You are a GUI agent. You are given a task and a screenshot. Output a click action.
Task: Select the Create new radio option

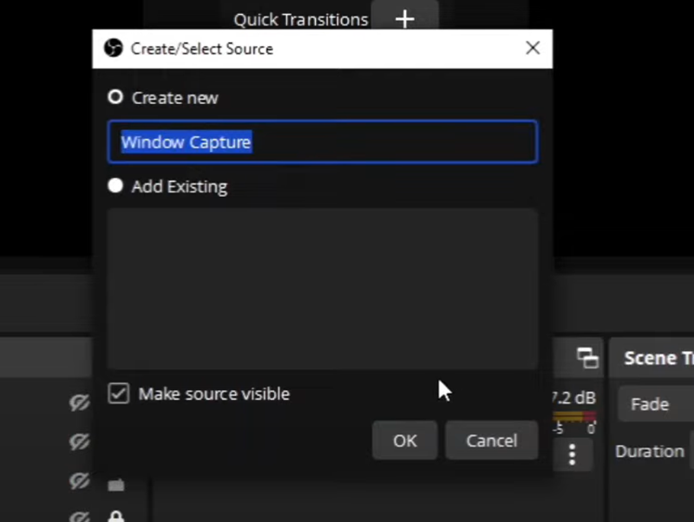[115, 97]
